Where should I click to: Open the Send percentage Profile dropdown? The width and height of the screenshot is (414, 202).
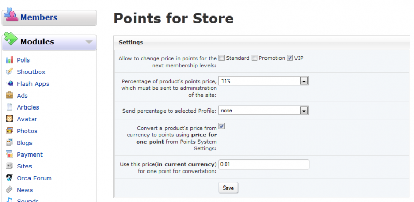(x=263, y=111)
